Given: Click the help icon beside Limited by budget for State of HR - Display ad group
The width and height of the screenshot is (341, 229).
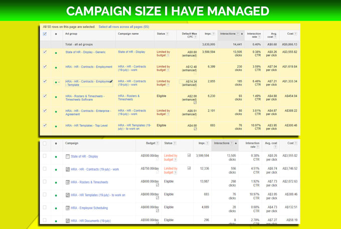Looking at the screenshot, I should 168,55.
